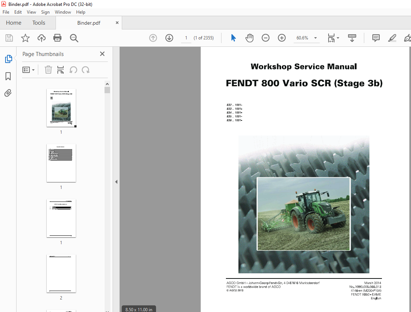Select the third page thumbnail

coord(61,218)
